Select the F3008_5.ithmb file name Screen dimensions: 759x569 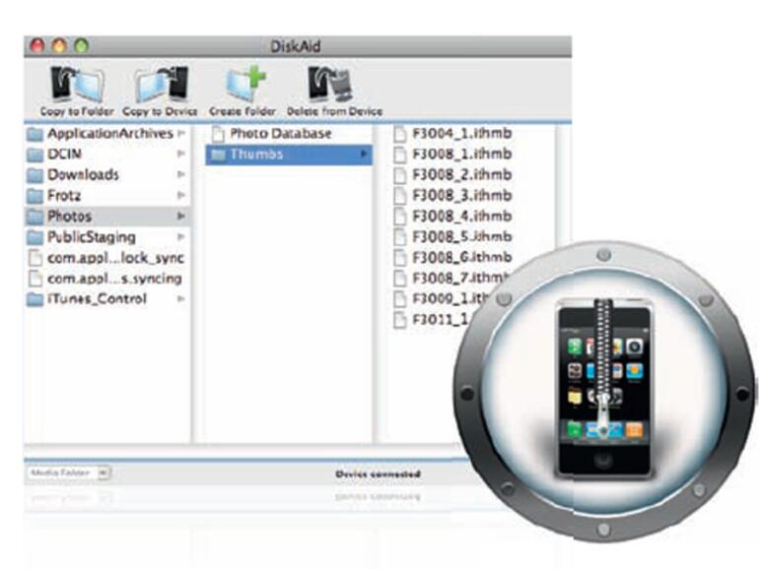point(461,237)
